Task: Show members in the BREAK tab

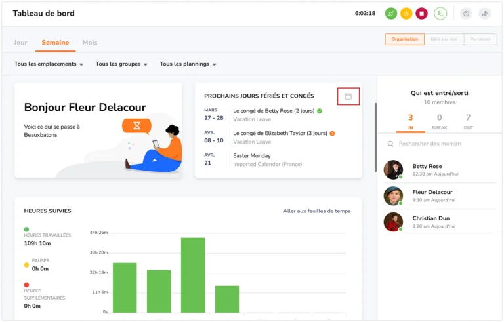Action: [x=440, y=122]
